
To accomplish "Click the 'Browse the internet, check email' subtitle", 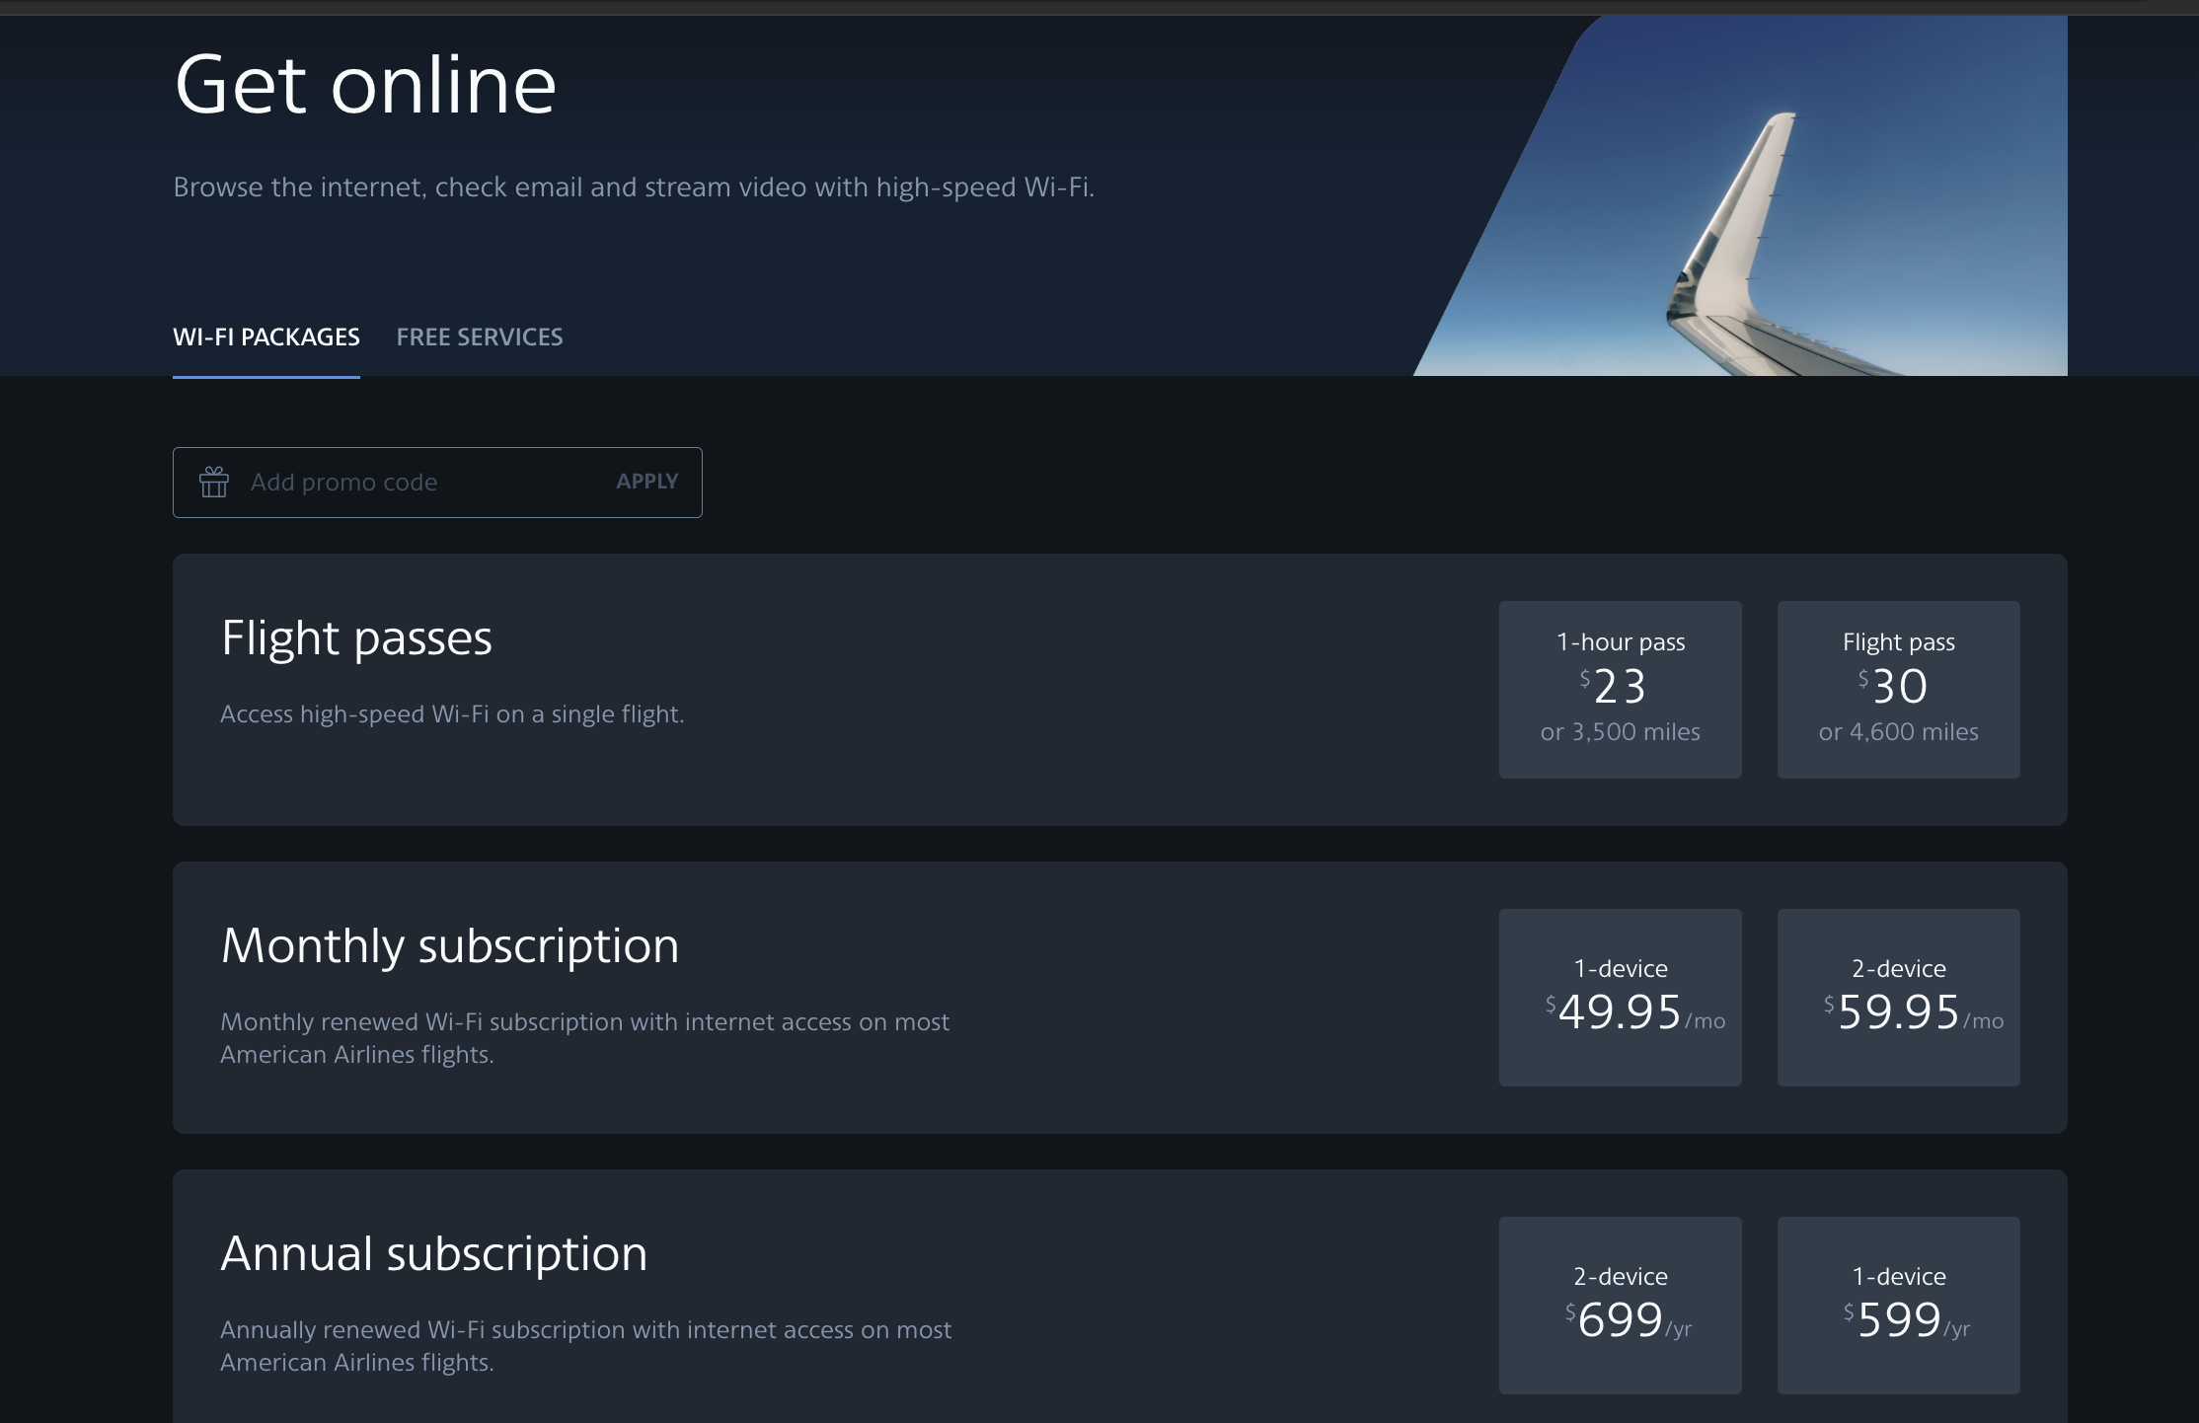I will (634, 187).
